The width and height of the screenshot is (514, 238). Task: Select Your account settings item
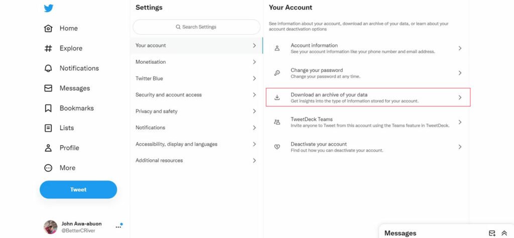(x=196, y=46)
